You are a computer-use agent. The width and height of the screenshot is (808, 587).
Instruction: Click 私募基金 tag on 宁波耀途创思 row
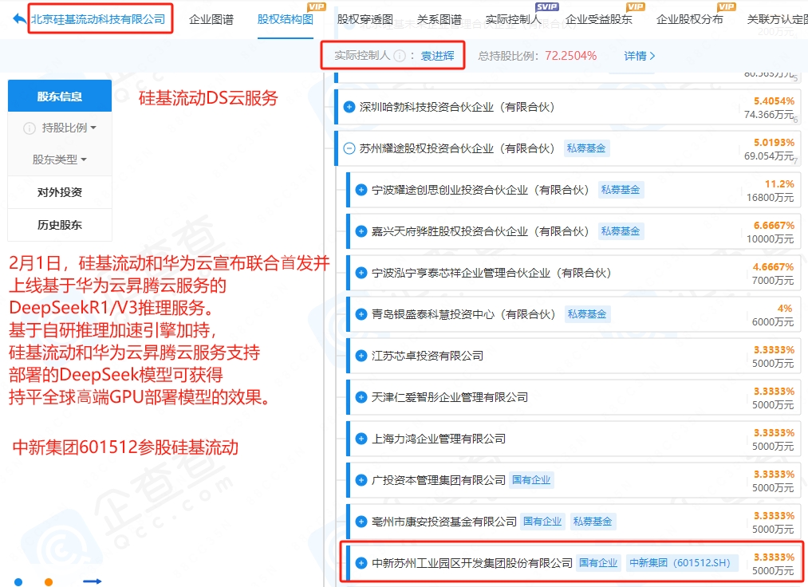pyautogui.click(x=621, y=190)
